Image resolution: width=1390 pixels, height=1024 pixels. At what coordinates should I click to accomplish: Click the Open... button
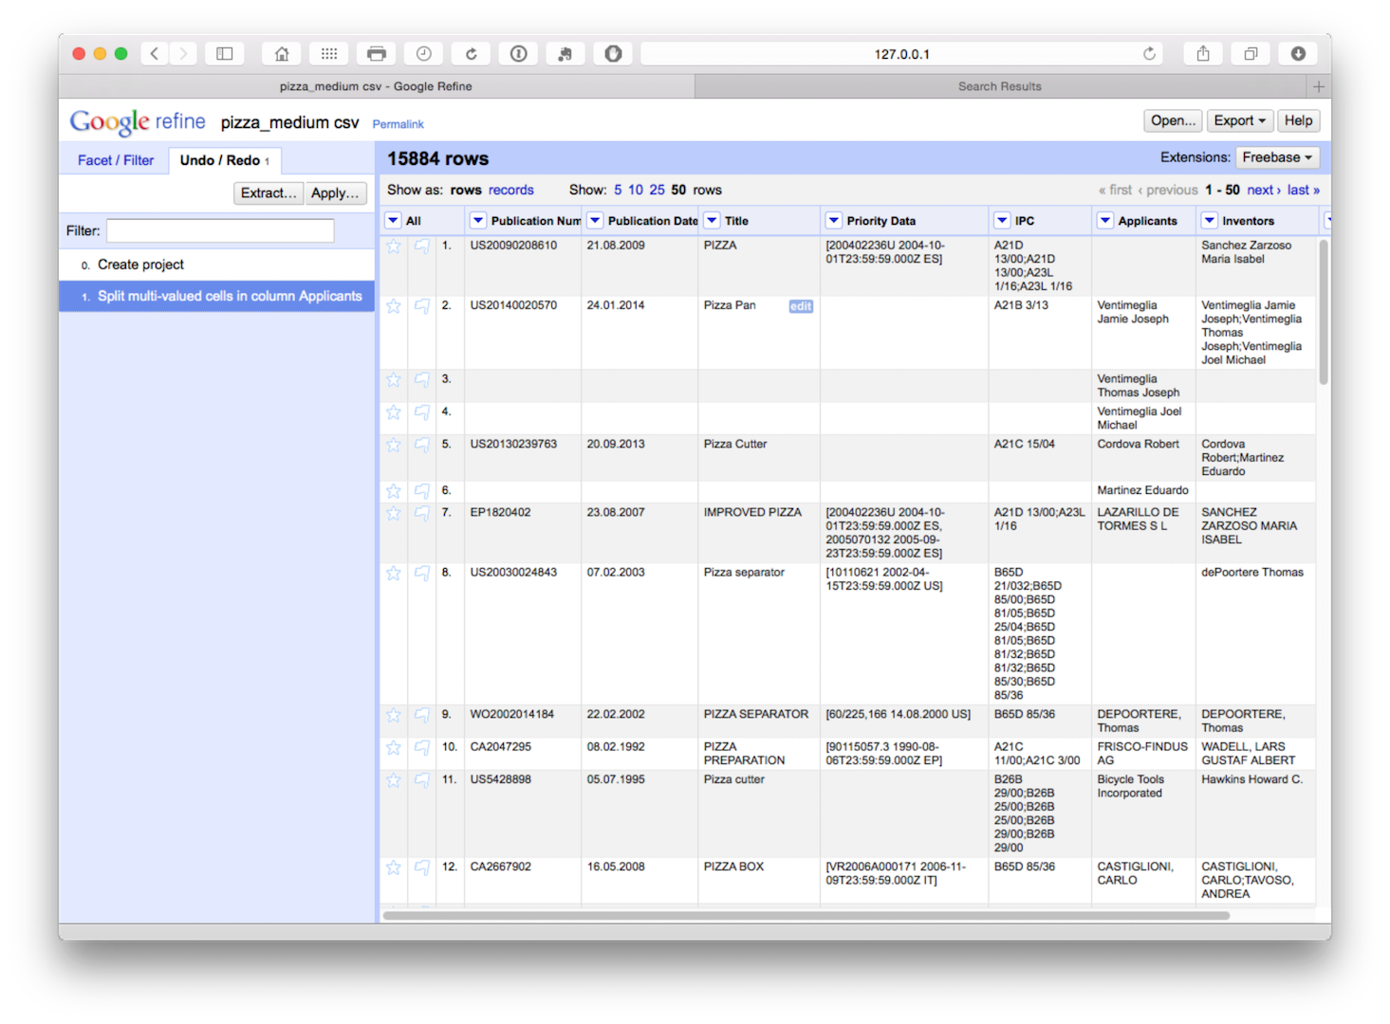(x=1173, y=120)
